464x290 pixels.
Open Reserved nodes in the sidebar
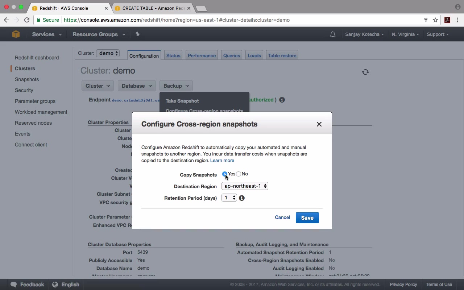(33, 123)
